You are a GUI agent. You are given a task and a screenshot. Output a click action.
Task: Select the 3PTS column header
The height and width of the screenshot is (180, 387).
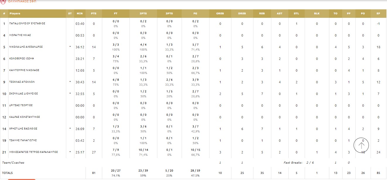(x=169, y=14)
